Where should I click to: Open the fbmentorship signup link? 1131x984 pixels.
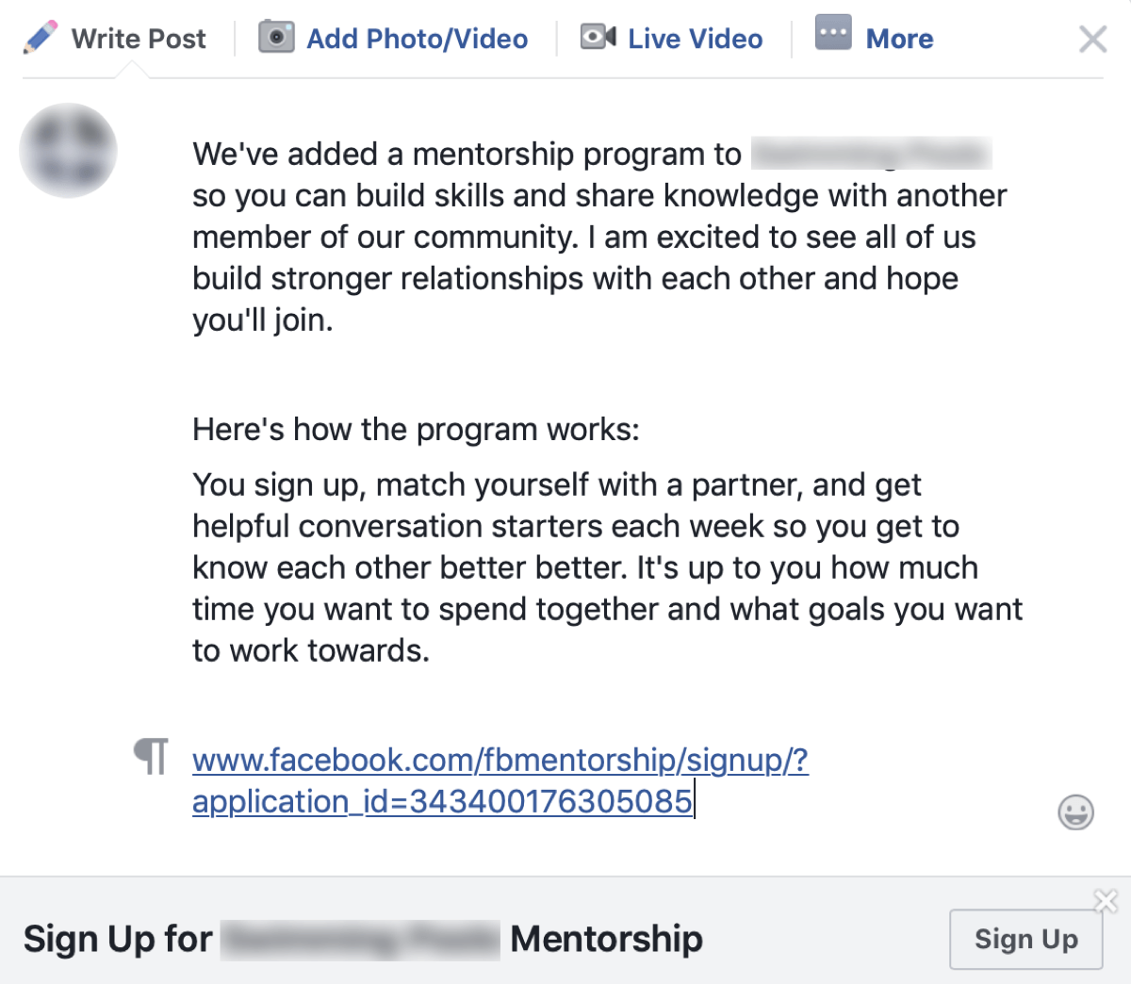[500, 780]
